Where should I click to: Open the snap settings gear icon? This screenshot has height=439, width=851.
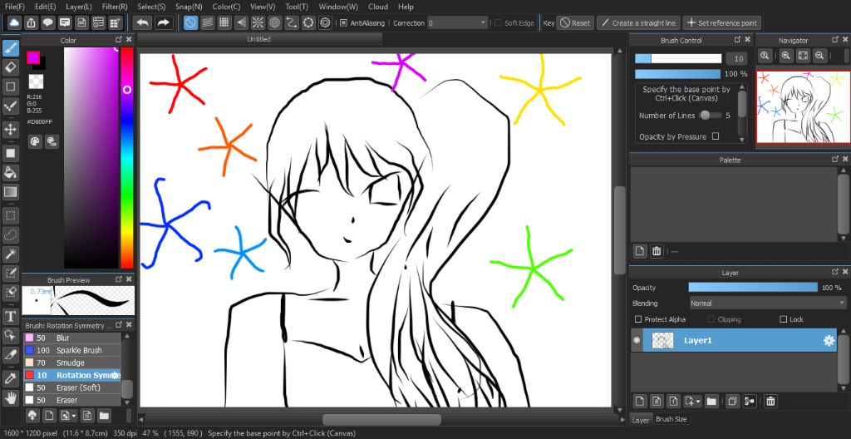[x=325, y=22]
